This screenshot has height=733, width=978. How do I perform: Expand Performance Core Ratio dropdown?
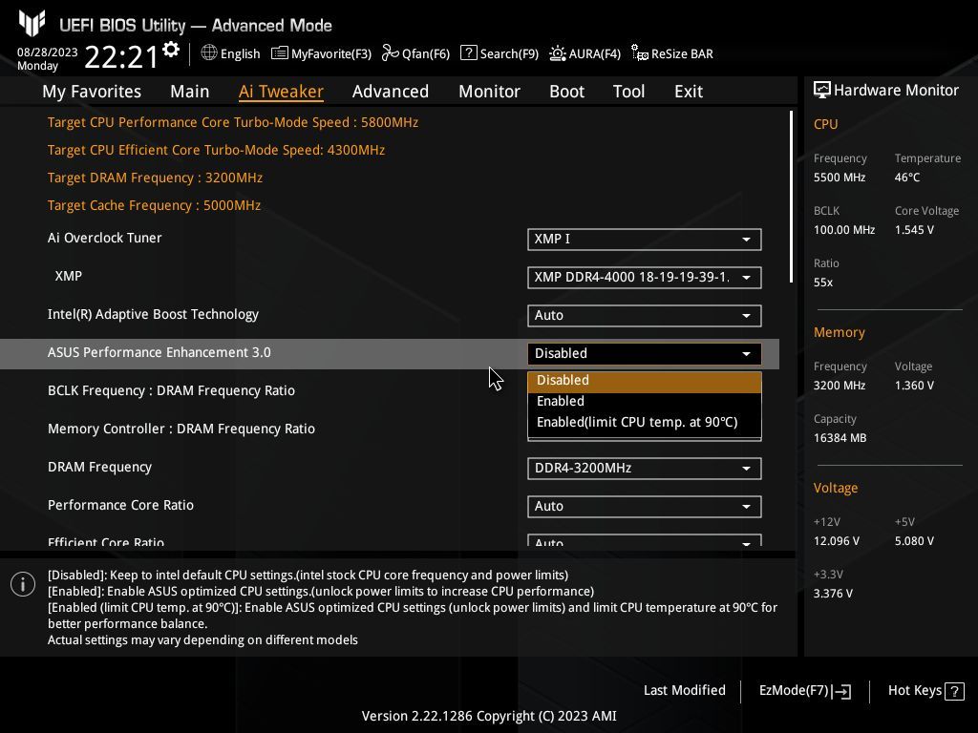(645, 506)
